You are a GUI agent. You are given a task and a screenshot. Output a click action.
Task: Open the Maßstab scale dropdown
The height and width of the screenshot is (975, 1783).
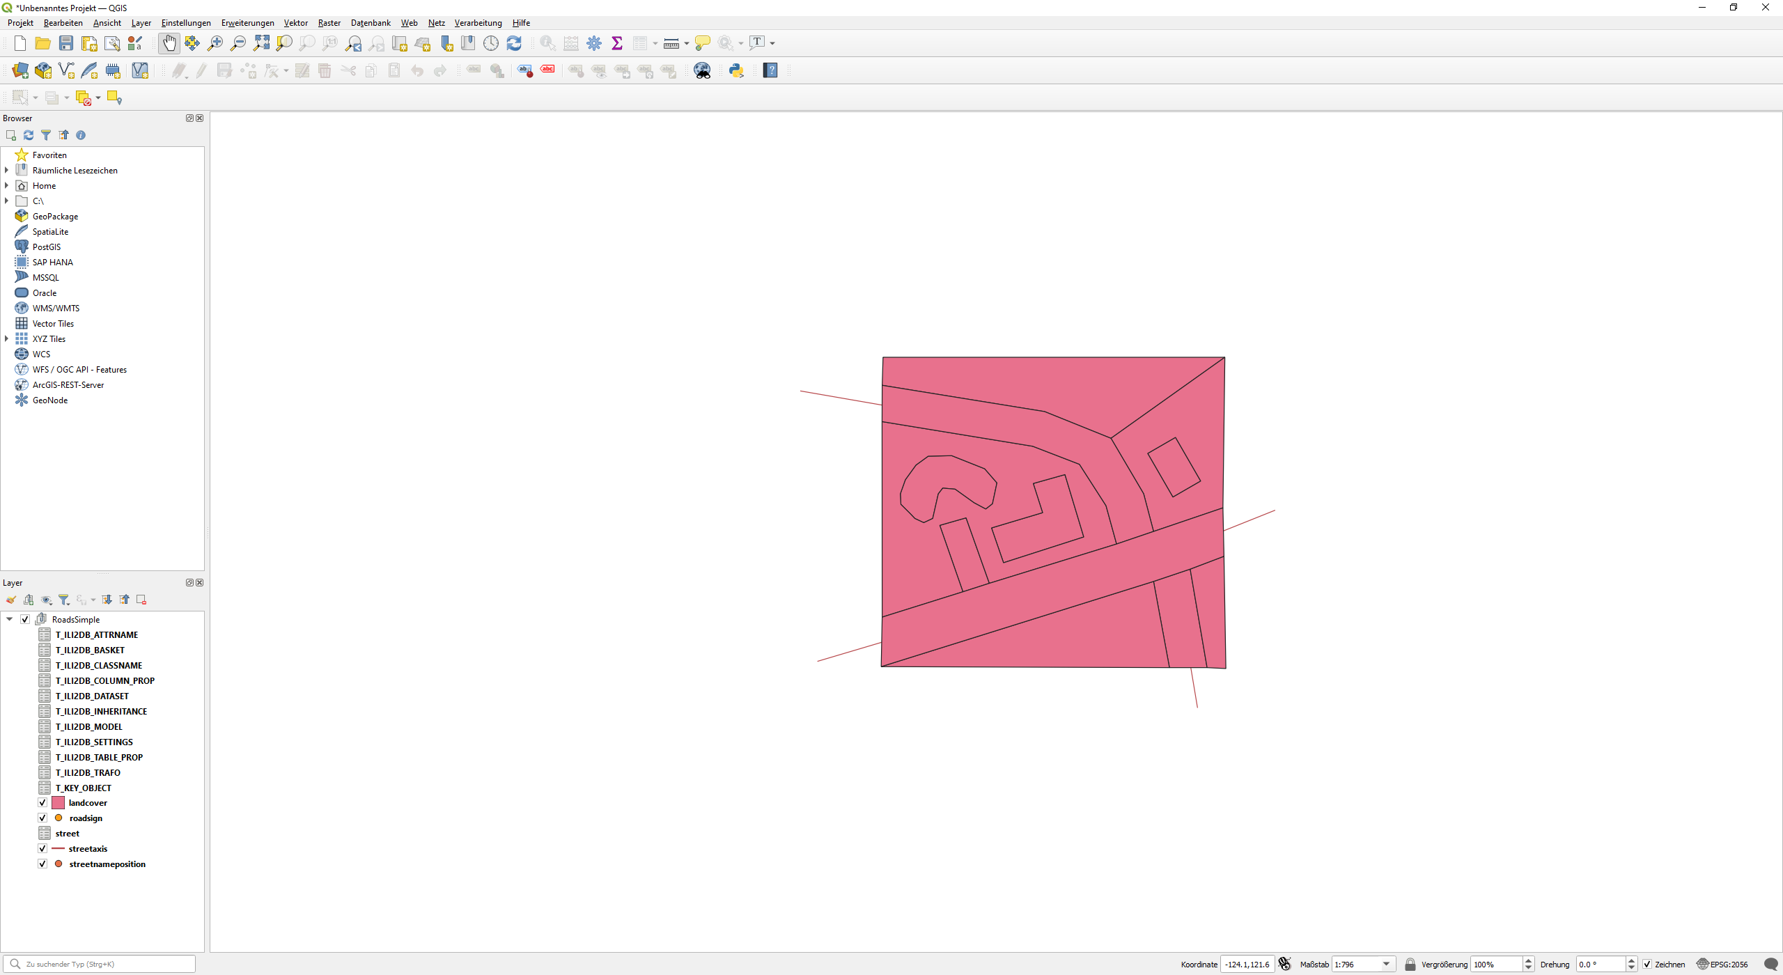1387,964
